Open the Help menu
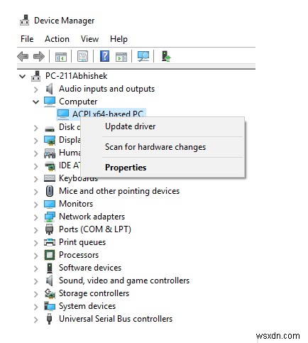The width and height of the screenshot is (308, 343). coord(119,39)
